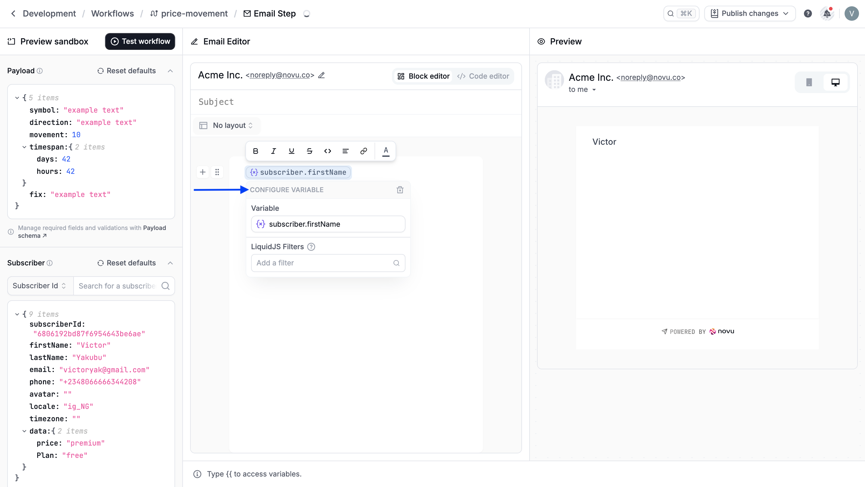Image resolution: width=865 pixels, height=487 pixels.
Task: Expand the 'to me' recipient dropdown
Action: [x=582, y=89]
